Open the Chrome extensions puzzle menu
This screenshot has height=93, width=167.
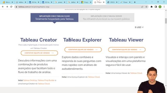(x=151, y=7)
